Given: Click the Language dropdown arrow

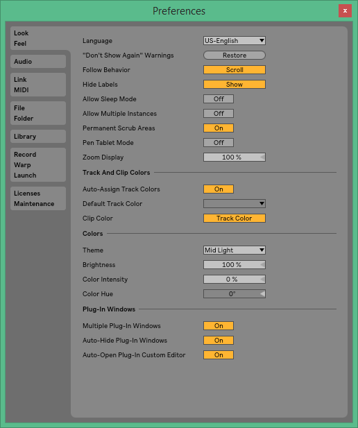Looking at the screenshot, I should click(262, 41).
